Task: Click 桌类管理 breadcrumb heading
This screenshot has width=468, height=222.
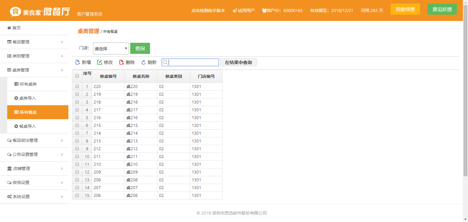Action: click(88, 31)
